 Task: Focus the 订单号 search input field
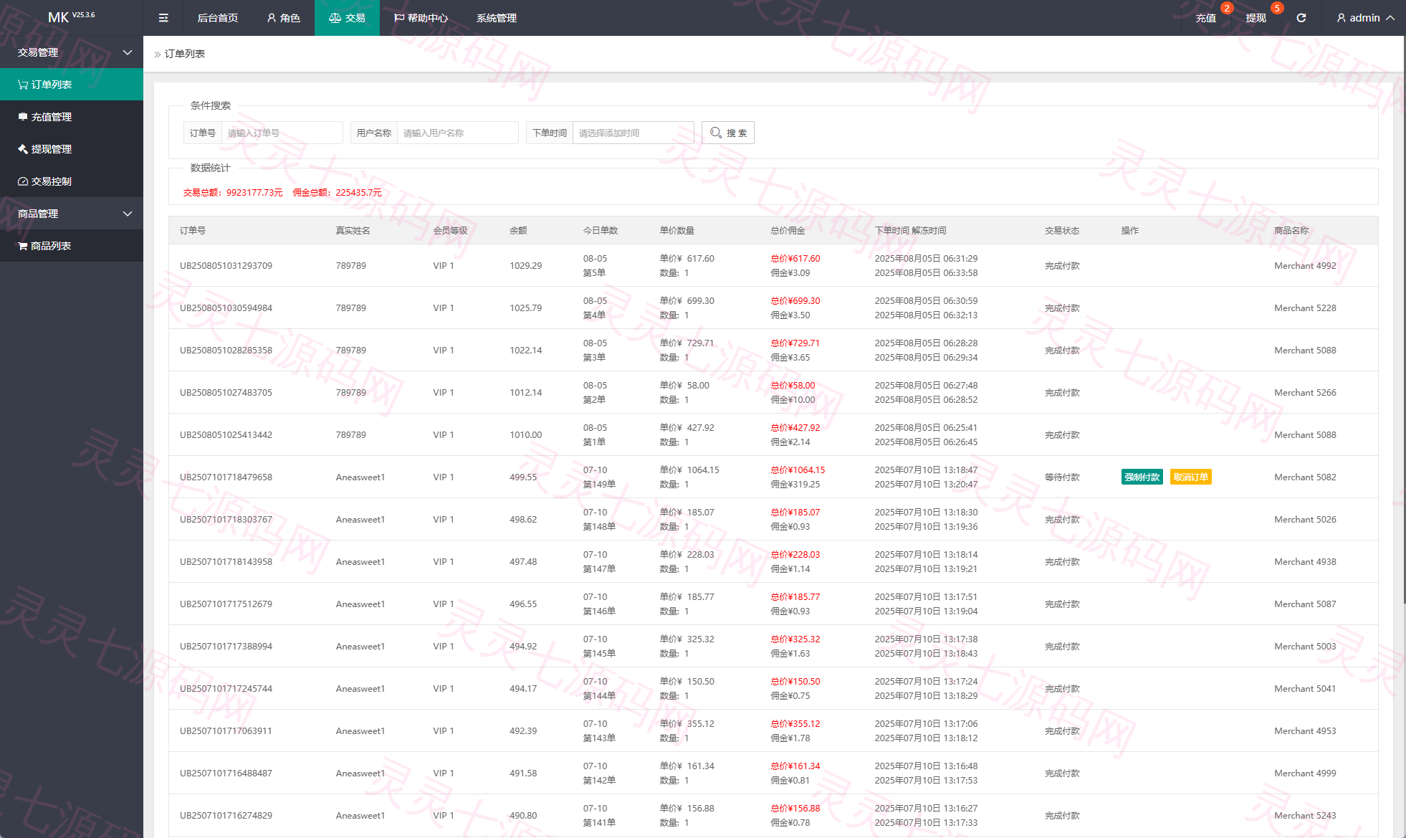[x=282, y=133]
